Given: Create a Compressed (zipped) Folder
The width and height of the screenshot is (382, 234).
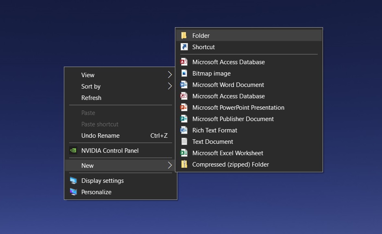Looking at the screenshot, I should point(249,165).
